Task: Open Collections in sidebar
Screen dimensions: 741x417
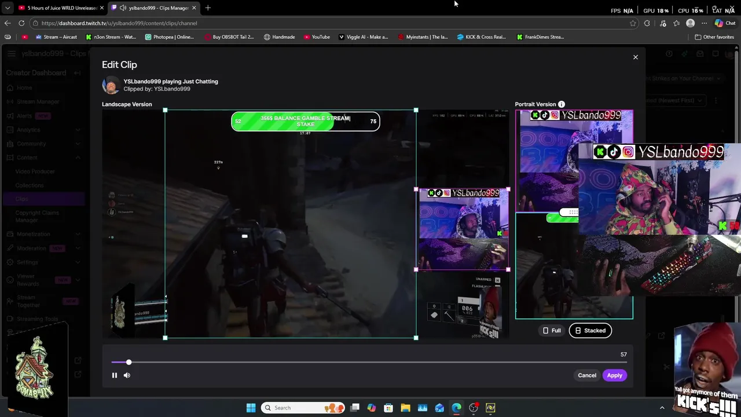Action: click(29, 185)
